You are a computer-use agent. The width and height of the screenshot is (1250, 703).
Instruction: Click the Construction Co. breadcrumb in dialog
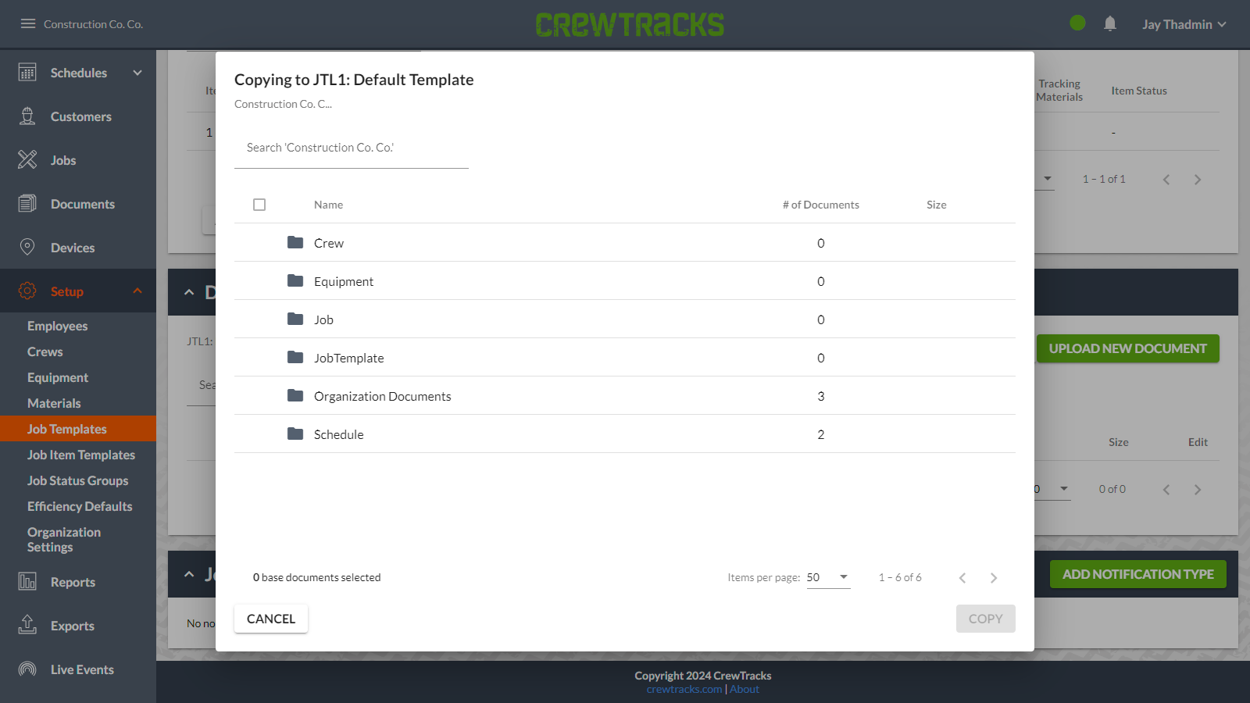[x=283, y=104]
